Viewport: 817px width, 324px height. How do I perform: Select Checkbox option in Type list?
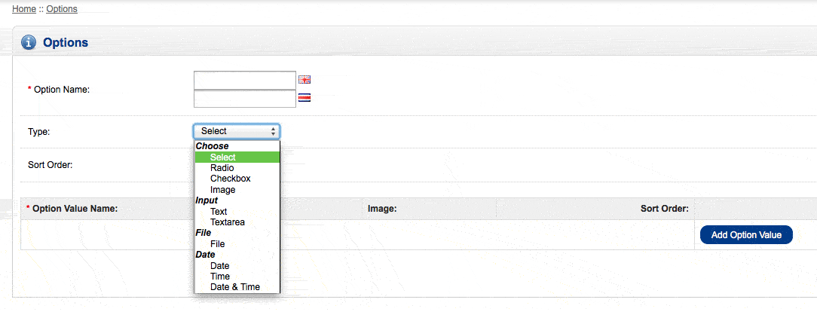click(x=230, y=179)
